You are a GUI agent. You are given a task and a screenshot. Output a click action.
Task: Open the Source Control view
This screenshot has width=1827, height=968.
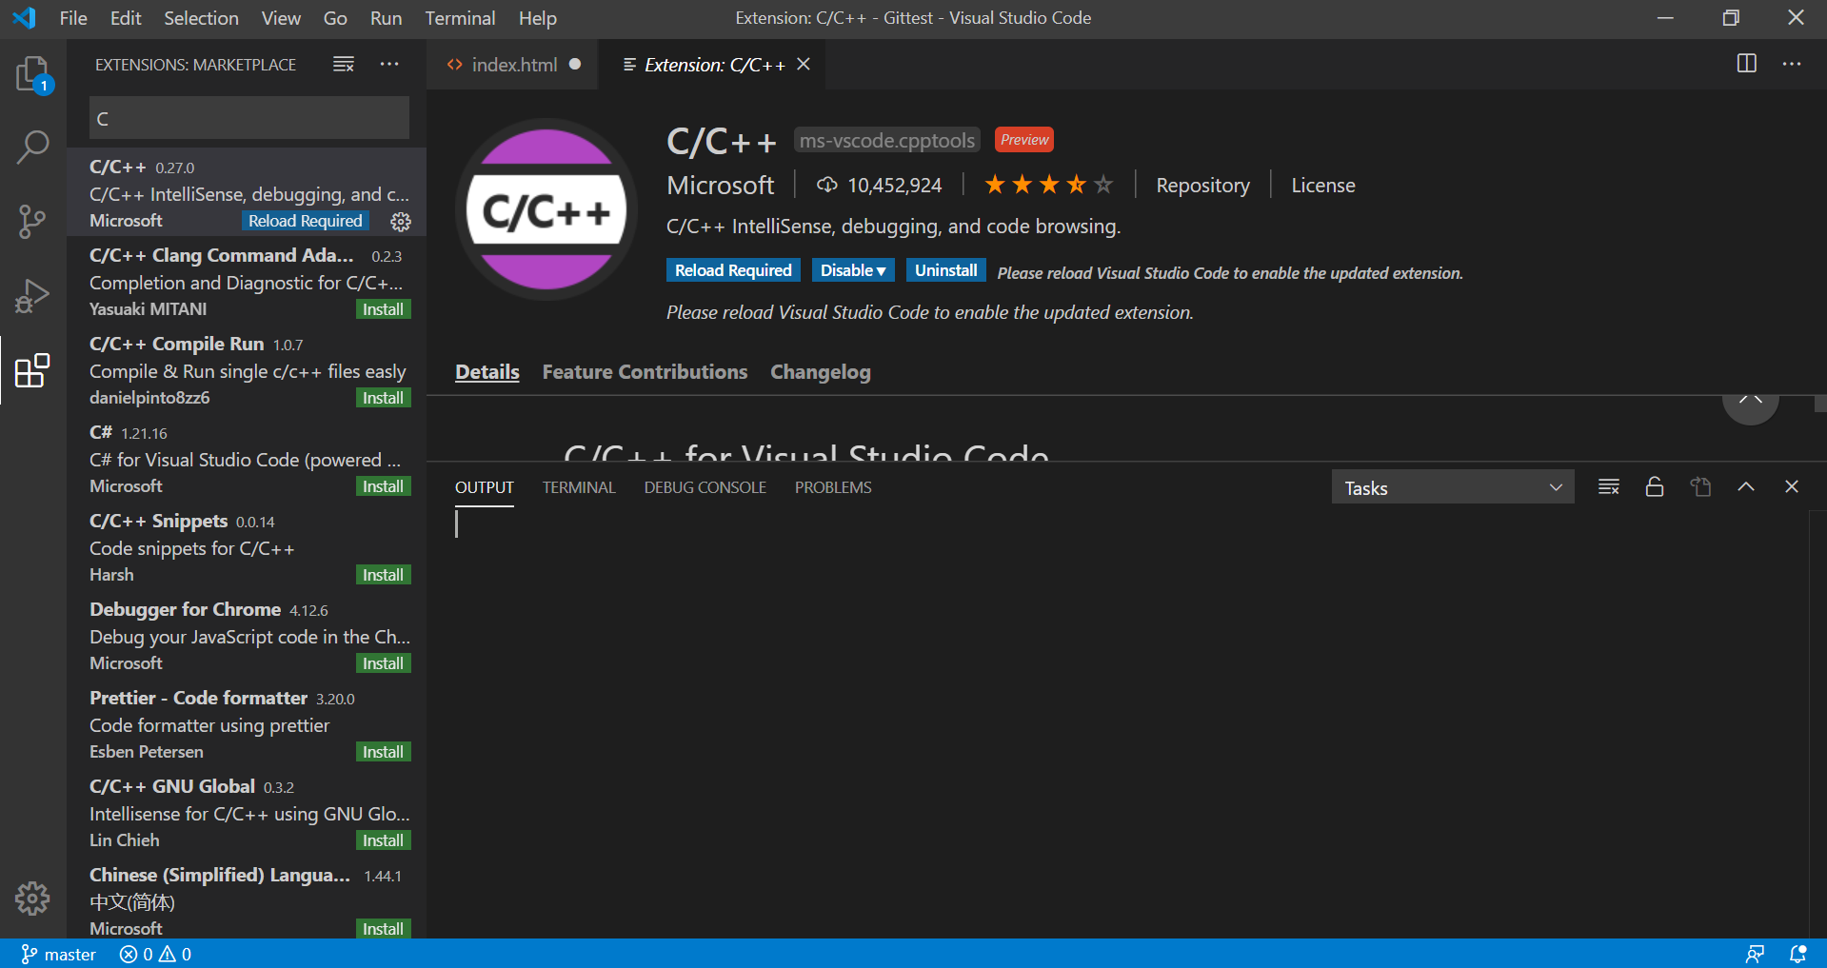[33, 222]
